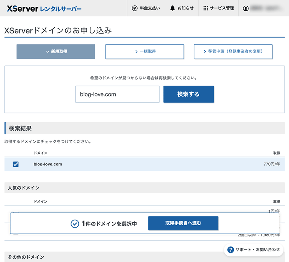Screen dimensions: 289x262
Task: Click the 人気のドメイン heading
Action: pos(24,188)
